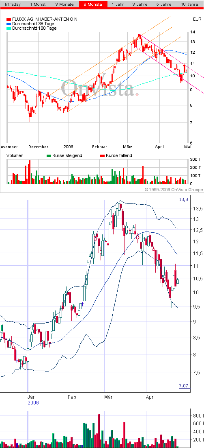This screenshot has width=204, height=448.
Task: Show the 3 Jahre chart range
Action: (x=140, y=4)
